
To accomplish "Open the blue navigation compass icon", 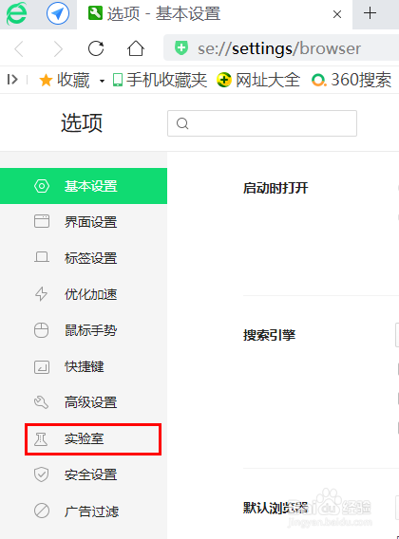I will click(x=58, y=13).
